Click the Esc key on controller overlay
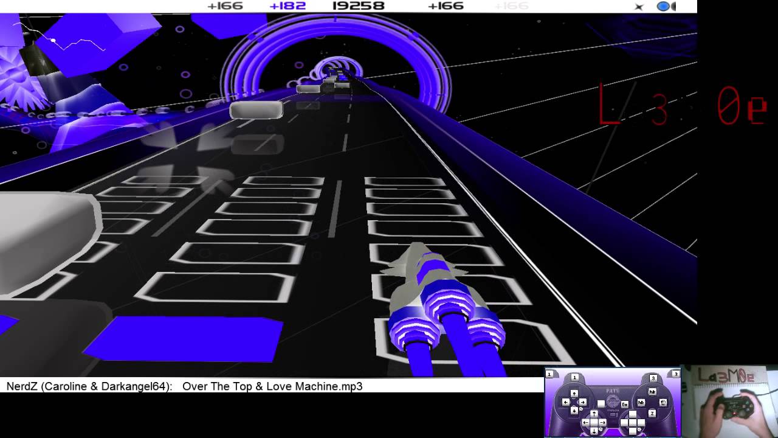The width and height of the screenshot is (778, 438). pyautogui.click(x=625, y=405)
